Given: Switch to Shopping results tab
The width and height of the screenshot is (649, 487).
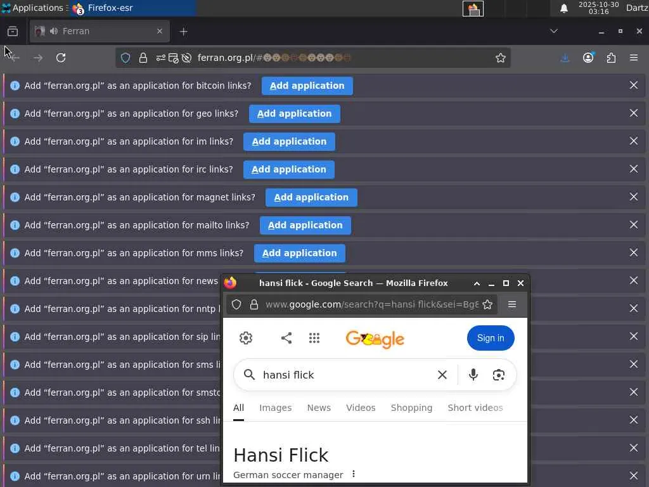Looking at the screenshot, I should tap(411, 408).
